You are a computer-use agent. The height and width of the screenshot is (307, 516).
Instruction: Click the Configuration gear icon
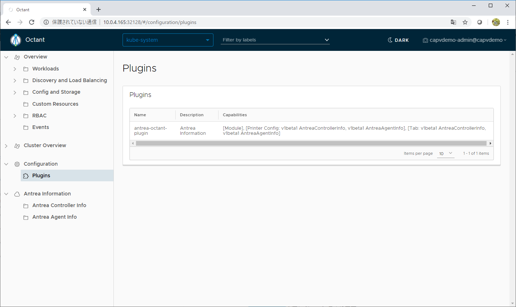(x=17, y=164)
